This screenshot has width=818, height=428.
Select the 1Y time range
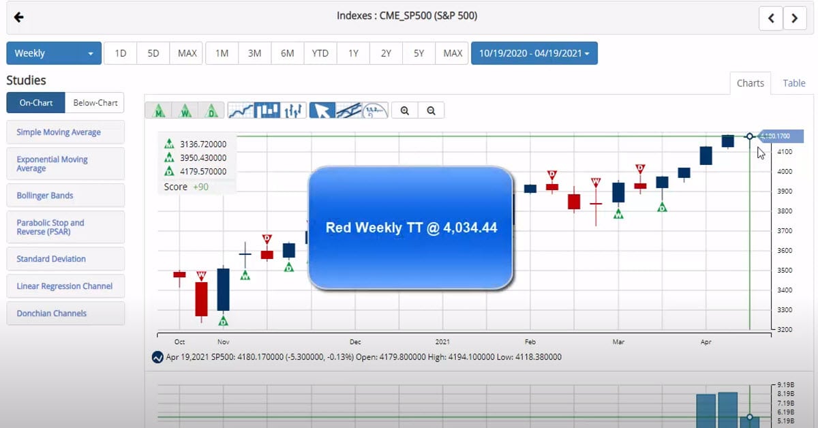pos(352,52)
